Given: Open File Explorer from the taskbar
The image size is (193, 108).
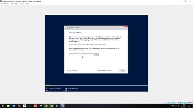Looking at the screenshot, I should coord(8,106).
